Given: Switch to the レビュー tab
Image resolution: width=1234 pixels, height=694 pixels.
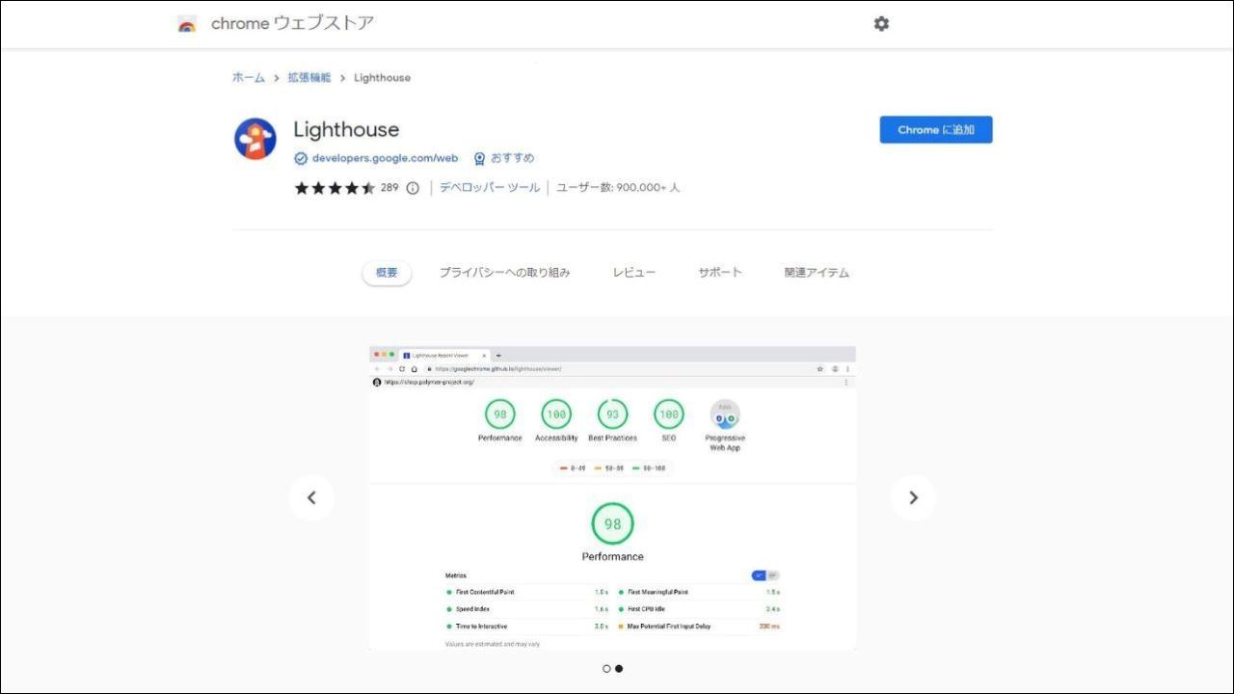Looking at the screenshot, I should point(633,273).
